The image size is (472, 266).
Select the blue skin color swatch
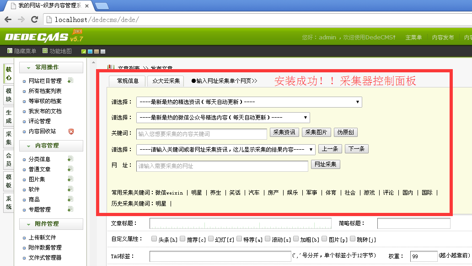90,52
